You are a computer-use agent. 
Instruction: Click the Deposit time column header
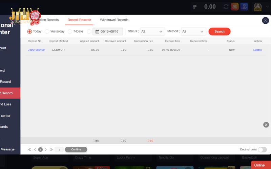pos(173,41)
